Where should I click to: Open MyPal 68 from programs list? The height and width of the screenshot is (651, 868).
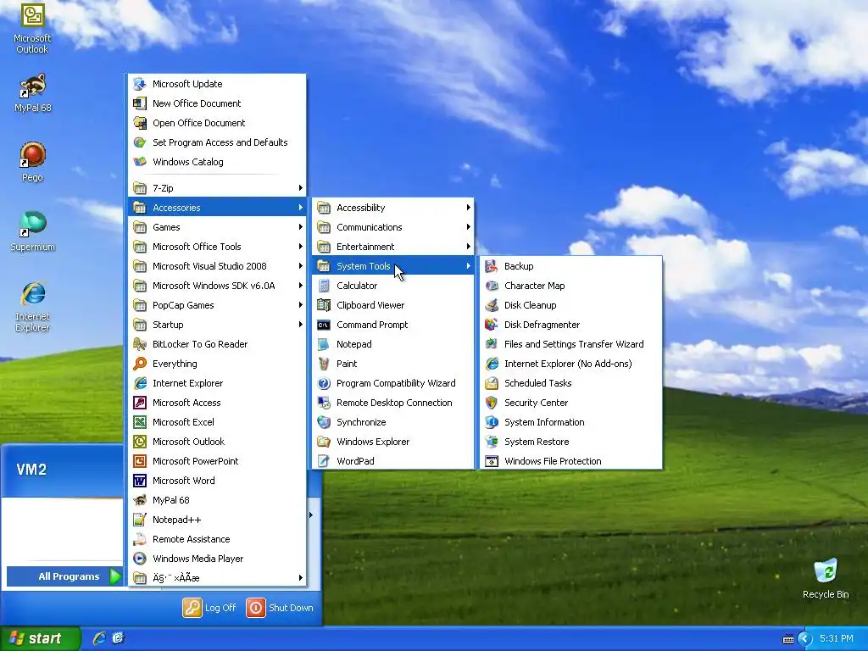coord(217,500)
